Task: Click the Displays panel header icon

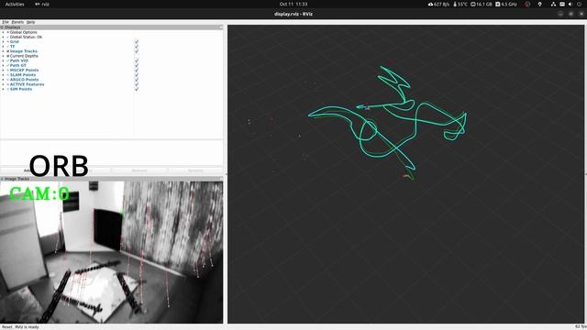Action: (x=2, y=27)
